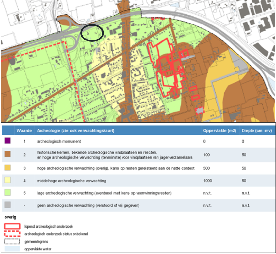
Task: Click the dashed red rectangle legend symbol
Action: pos(12,234)
